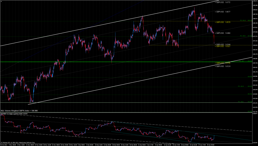Click the 14 Nov 00:00 time label

(39, 145)
